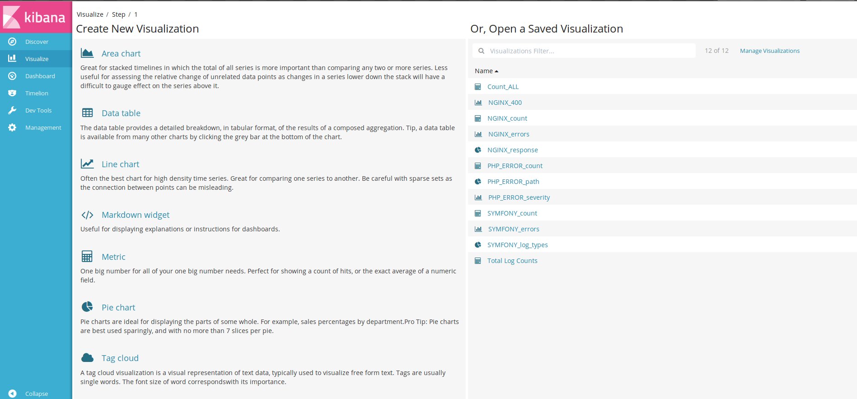Click the icon beside Count_ALL
This screenshot has height=399, width=857.
pyautogui.click(x=478, y=87)
